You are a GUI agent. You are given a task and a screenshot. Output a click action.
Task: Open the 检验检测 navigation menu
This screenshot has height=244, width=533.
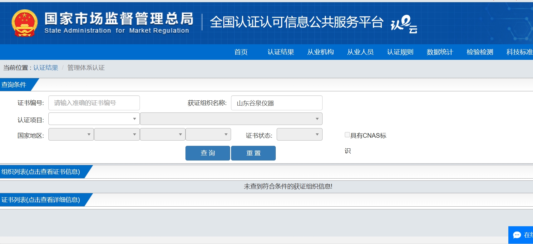[x=480, y=52]
